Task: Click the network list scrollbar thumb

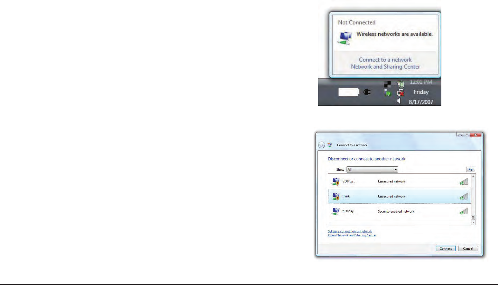Action: [x=473, y=217]
